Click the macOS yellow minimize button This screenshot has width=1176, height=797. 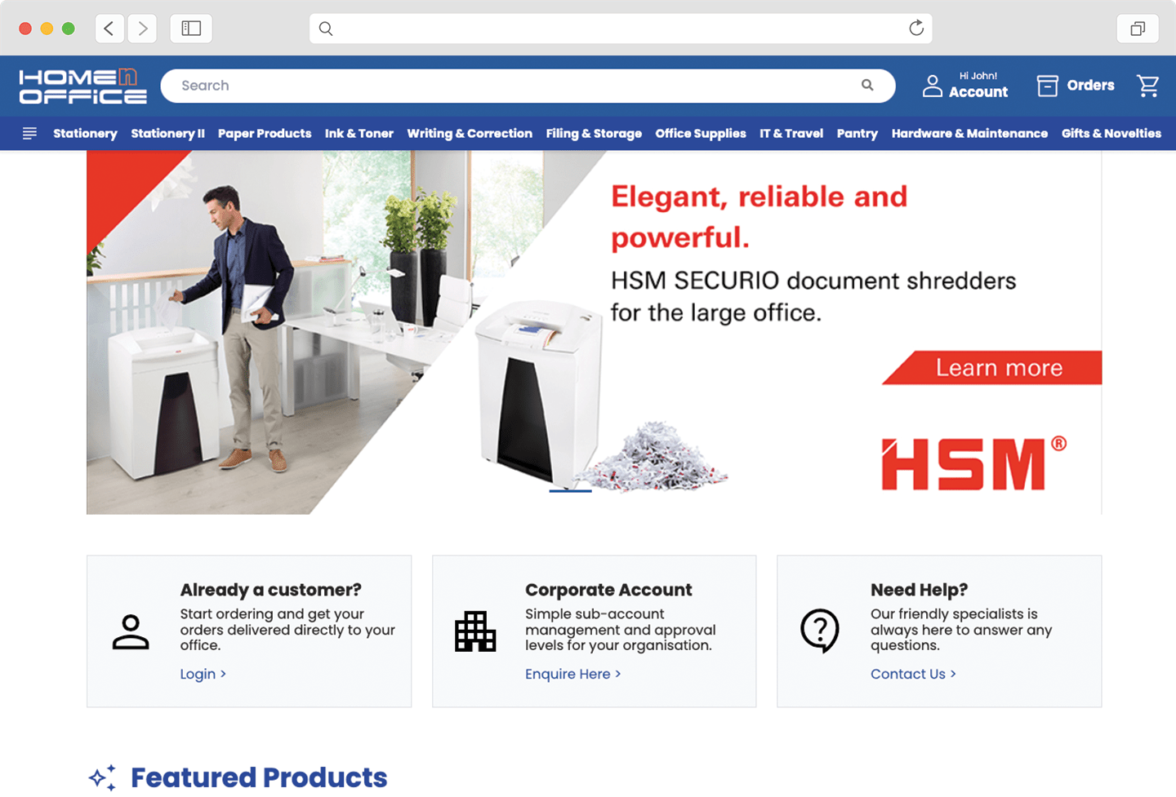pyautogui.click(x=47, y=29)
